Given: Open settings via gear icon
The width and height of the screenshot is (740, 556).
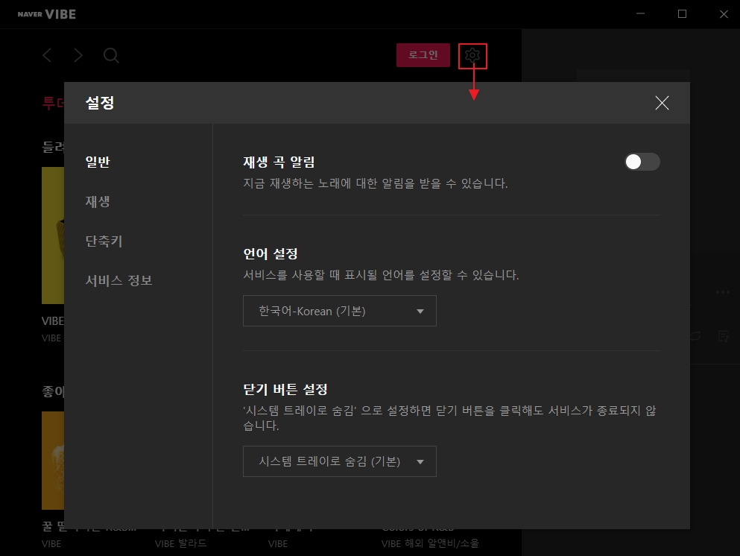Looking at the screenshot, I should click(x=472, y=56).
